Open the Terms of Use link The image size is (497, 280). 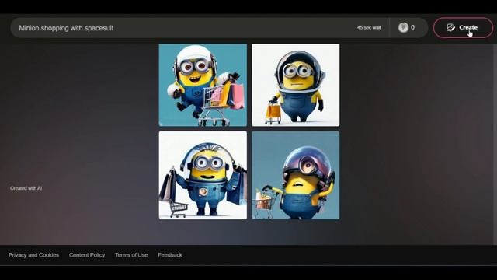131,255
